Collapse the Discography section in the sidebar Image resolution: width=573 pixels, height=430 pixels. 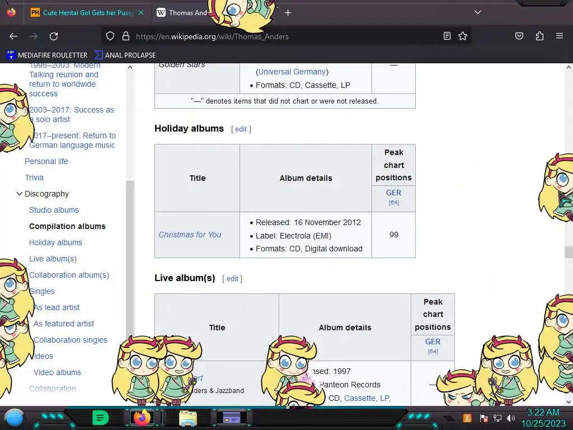20,194
